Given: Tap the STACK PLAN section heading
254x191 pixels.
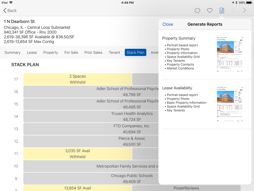Looking at the screenshot, I should pyautogui.click(x=25, y=65).
